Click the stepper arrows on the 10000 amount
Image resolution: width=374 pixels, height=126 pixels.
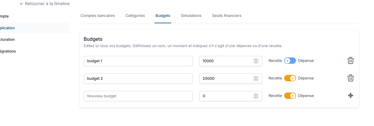click(256, 61)
